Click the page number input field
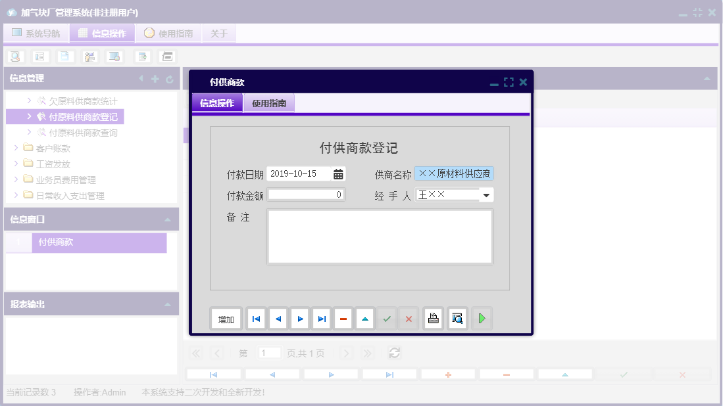The height and width of the screenshot is (406, 723). [x=269, y=353]
